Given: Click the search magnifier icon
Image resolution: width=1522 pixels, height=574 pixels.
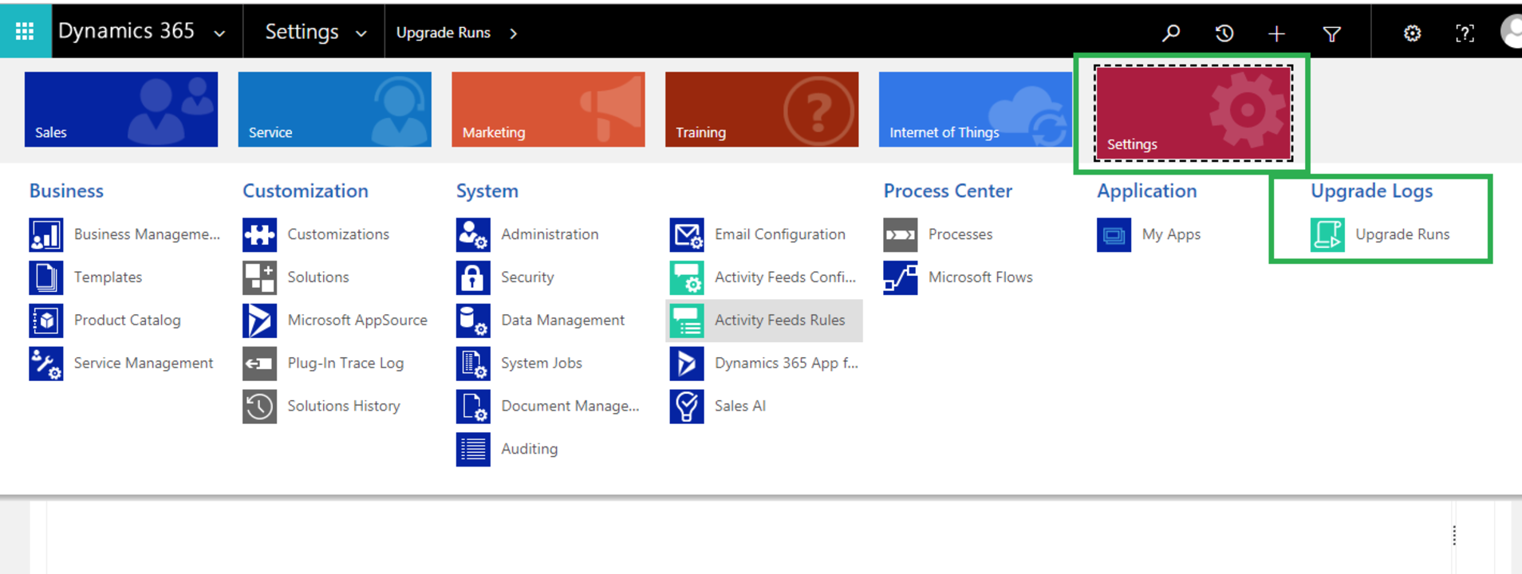Looking at the screenshot, I should tap(1170, 33).
